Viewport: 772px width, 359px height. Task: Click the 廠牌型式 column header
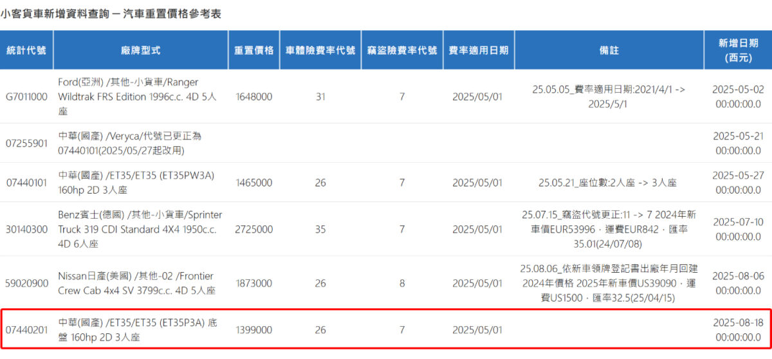140,50
